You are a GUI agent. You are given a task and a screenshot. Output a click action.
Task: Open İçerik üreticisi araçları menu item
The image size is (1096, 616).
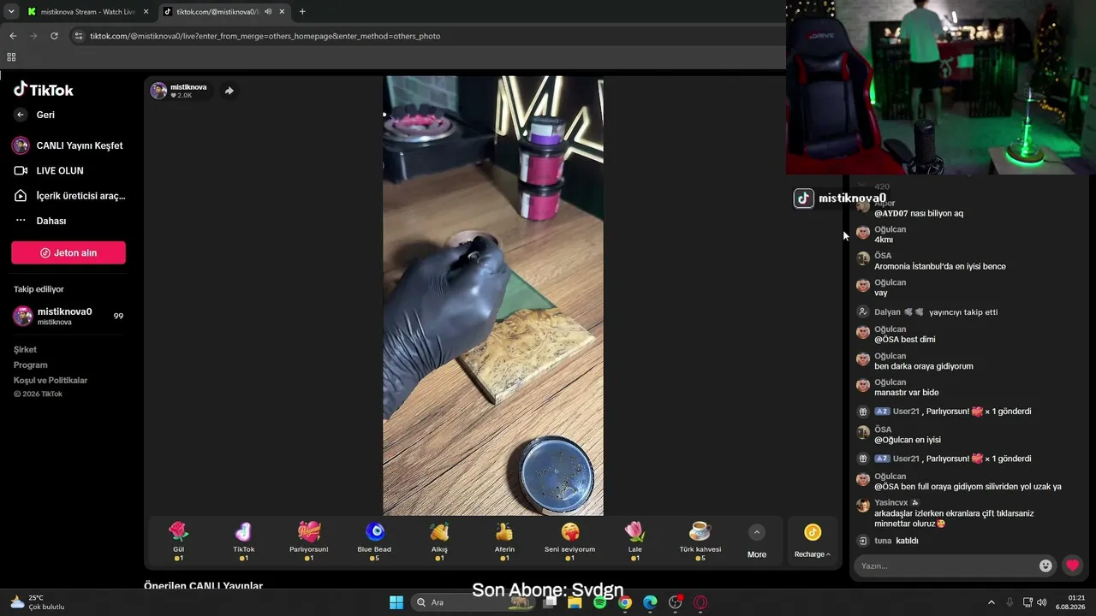pos(70,196)
